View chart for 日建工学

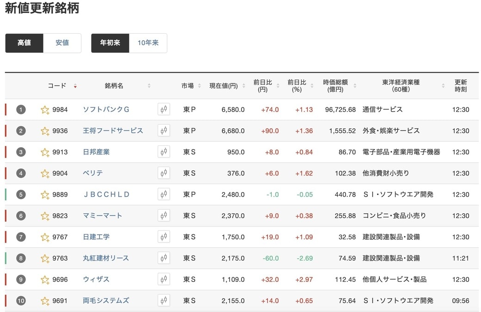point(164,237)
